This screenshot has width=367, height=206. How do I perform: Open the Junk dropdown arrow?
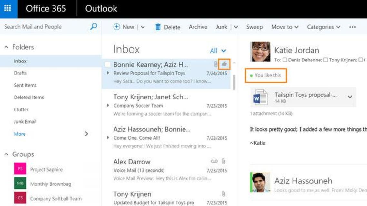[x=236, y=27]
